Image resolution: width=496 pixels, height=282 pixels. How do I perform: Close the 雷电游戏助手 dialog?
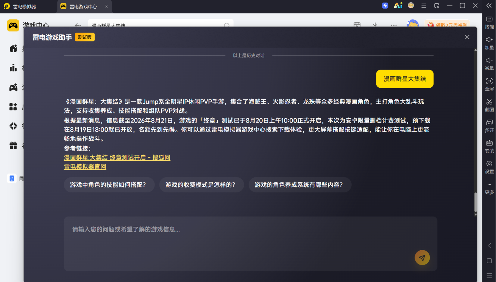click(467, 37)
